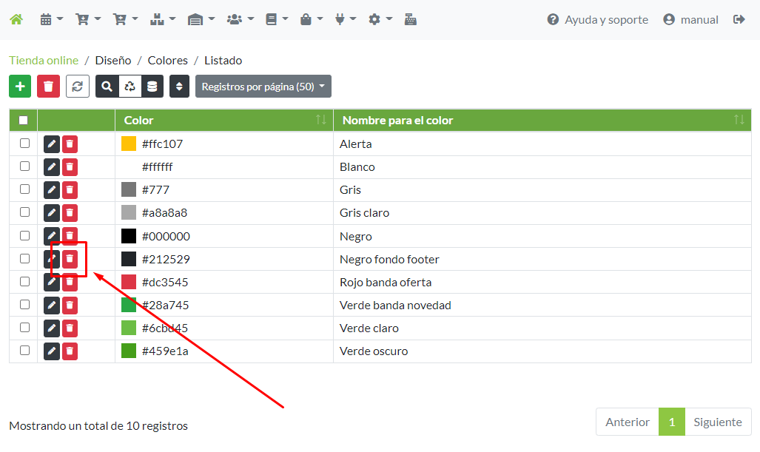Expand the settings gear dropdown menu

click(380, 19)
